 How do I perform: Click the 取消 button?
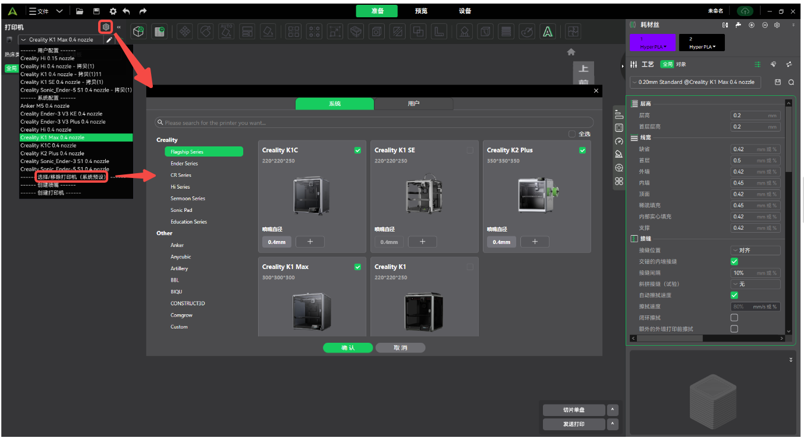400,348
